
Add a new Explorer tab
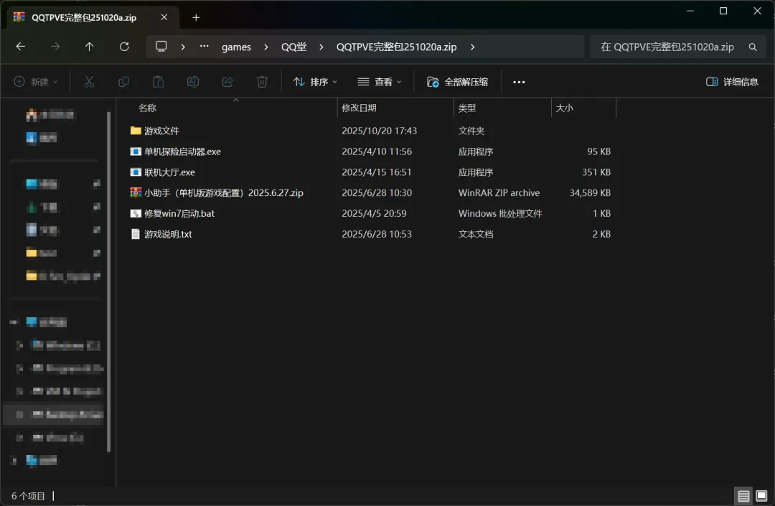(196, 18)
